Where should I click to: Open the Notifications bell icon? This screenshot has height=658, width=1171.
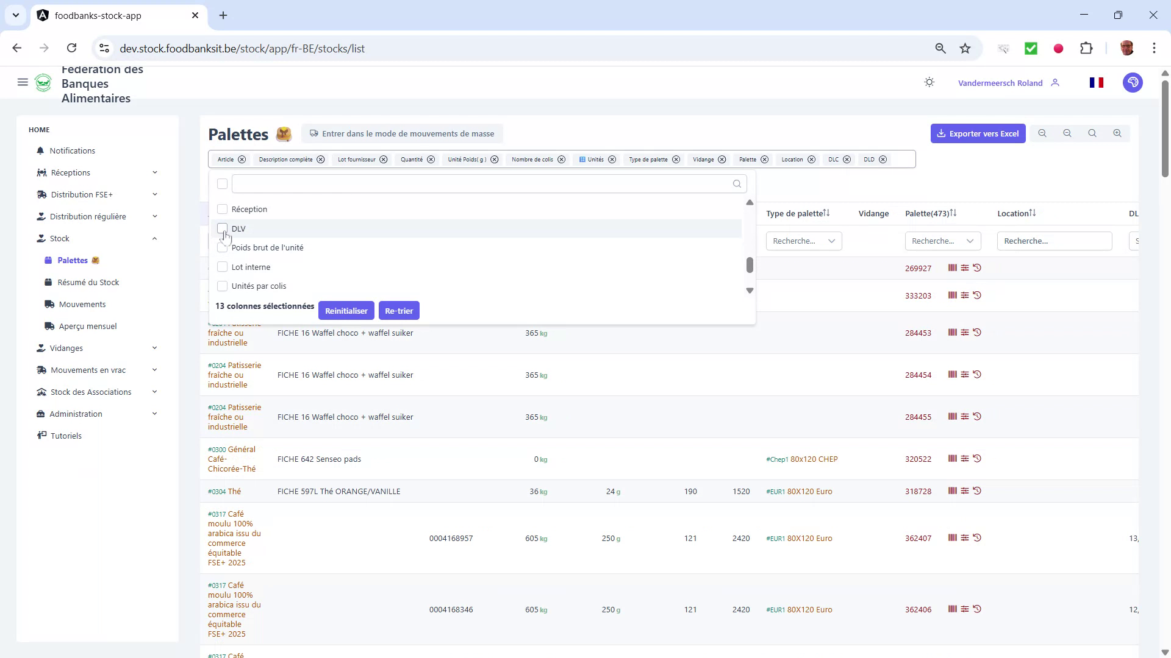point(40,150)
